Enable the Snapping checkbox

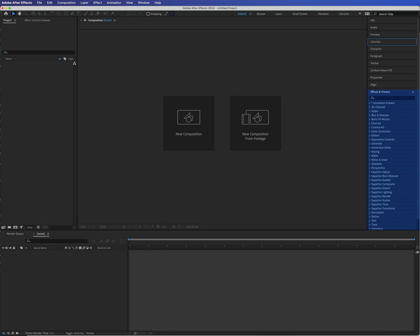click(148, 14)
